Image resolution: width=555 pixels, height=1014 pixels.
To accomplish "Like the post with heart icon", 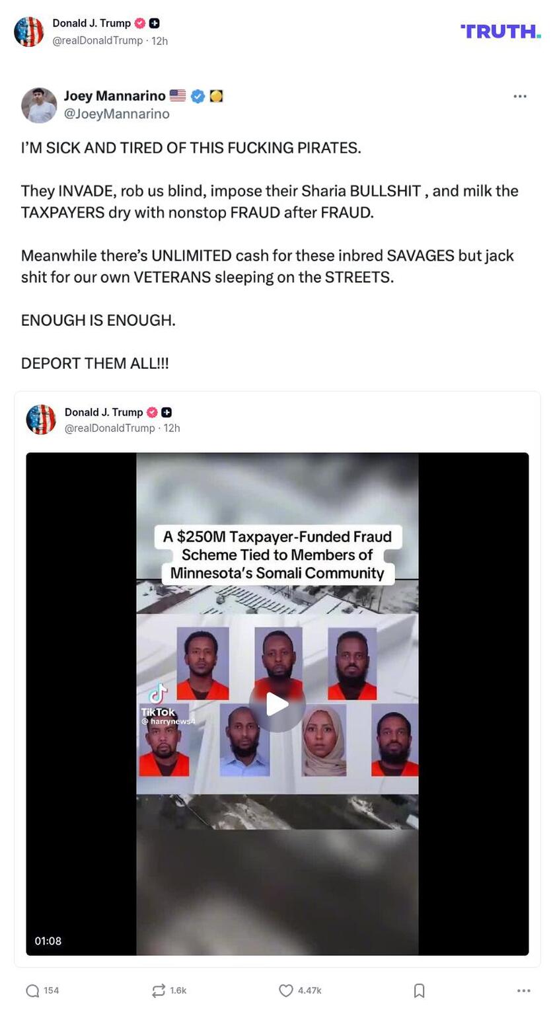I will (x=285, y=990).
